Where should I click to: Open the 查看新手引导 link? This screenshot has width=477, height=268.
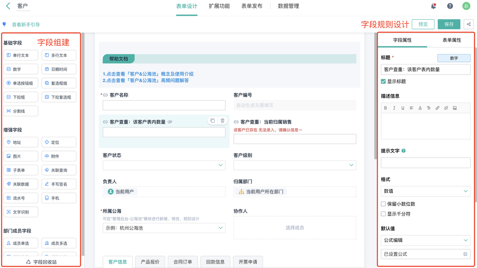pyautogui.click(x=26, y=25)
